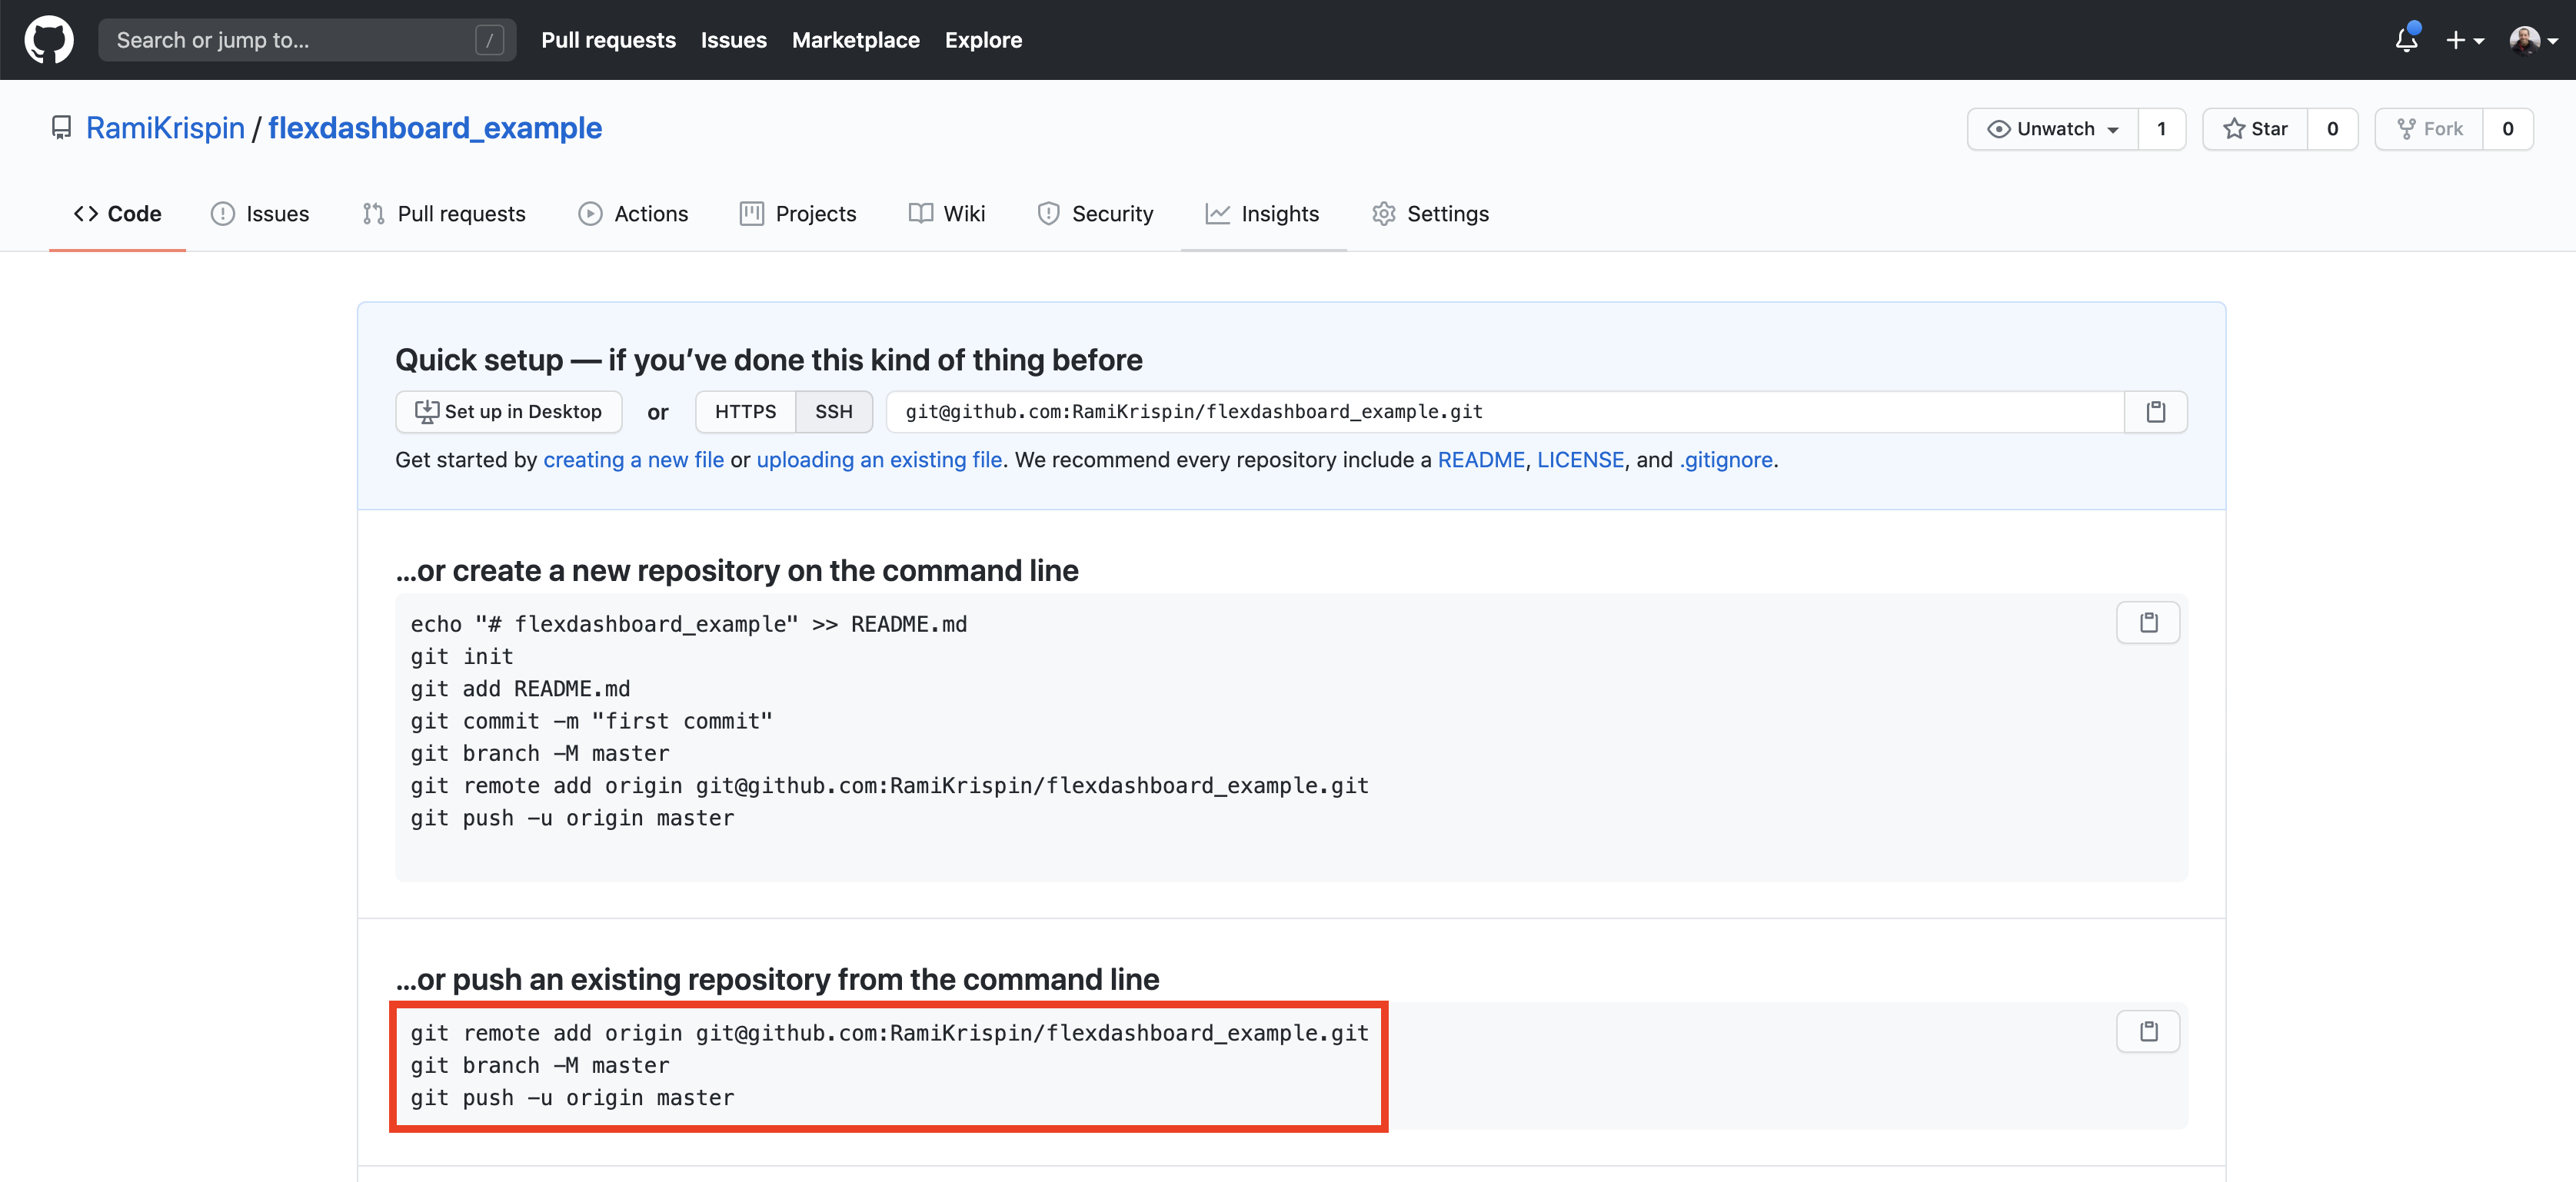
Task: Open the Security tab
Action: (1095, 214)
